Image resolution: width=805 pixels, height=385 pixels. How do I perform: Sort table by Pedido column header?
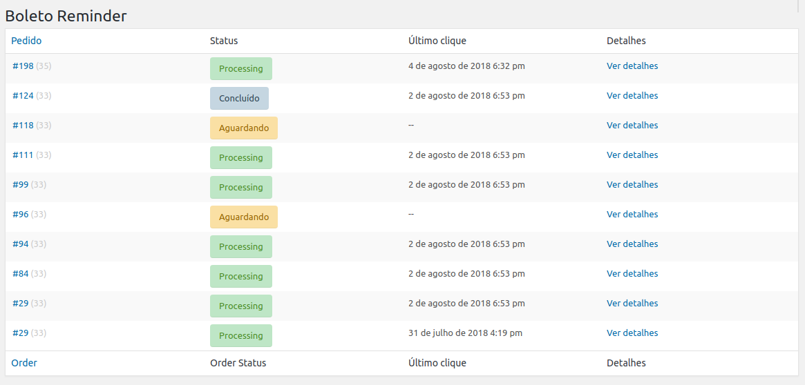26,41
